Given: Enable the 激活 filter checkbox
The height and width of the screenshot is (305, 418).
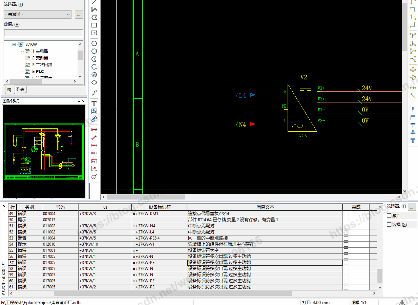Looking at the screenshot, I should pos(389,216).
